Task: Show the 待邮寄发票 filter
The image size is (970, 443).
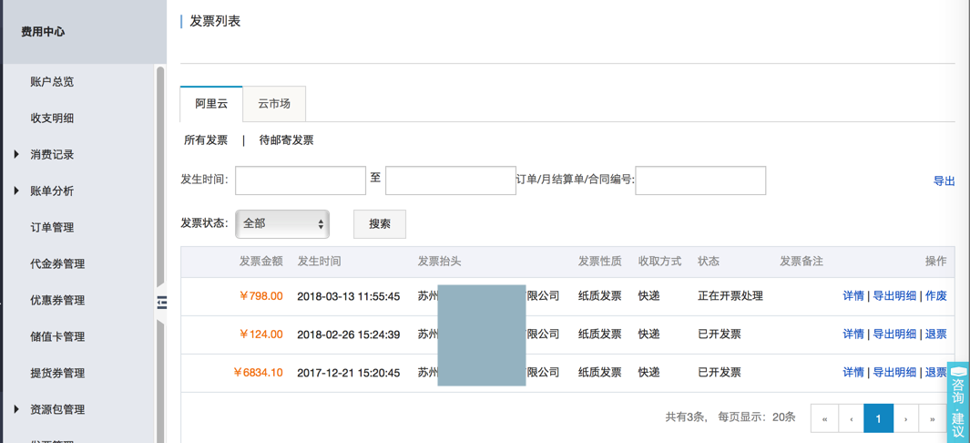Action: coord(286,140)
